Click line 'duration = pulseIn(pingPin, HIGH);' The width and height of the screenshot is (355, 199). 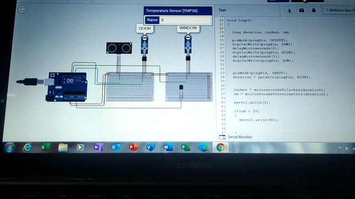point(271,77)
